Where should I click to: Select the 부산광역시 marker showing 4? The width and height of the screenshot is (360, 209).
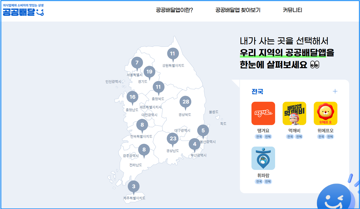[194, 144]
